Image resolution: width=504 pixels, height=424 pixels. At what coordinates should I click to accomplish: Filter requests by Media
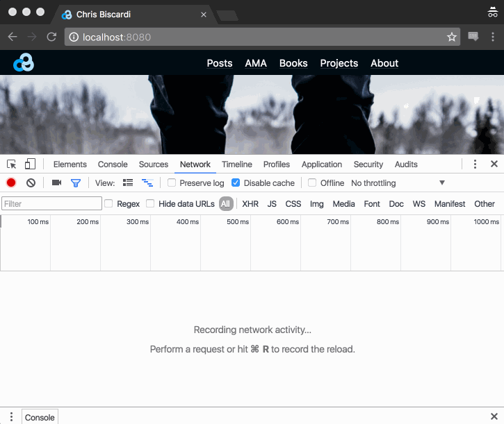pos(343,204)
